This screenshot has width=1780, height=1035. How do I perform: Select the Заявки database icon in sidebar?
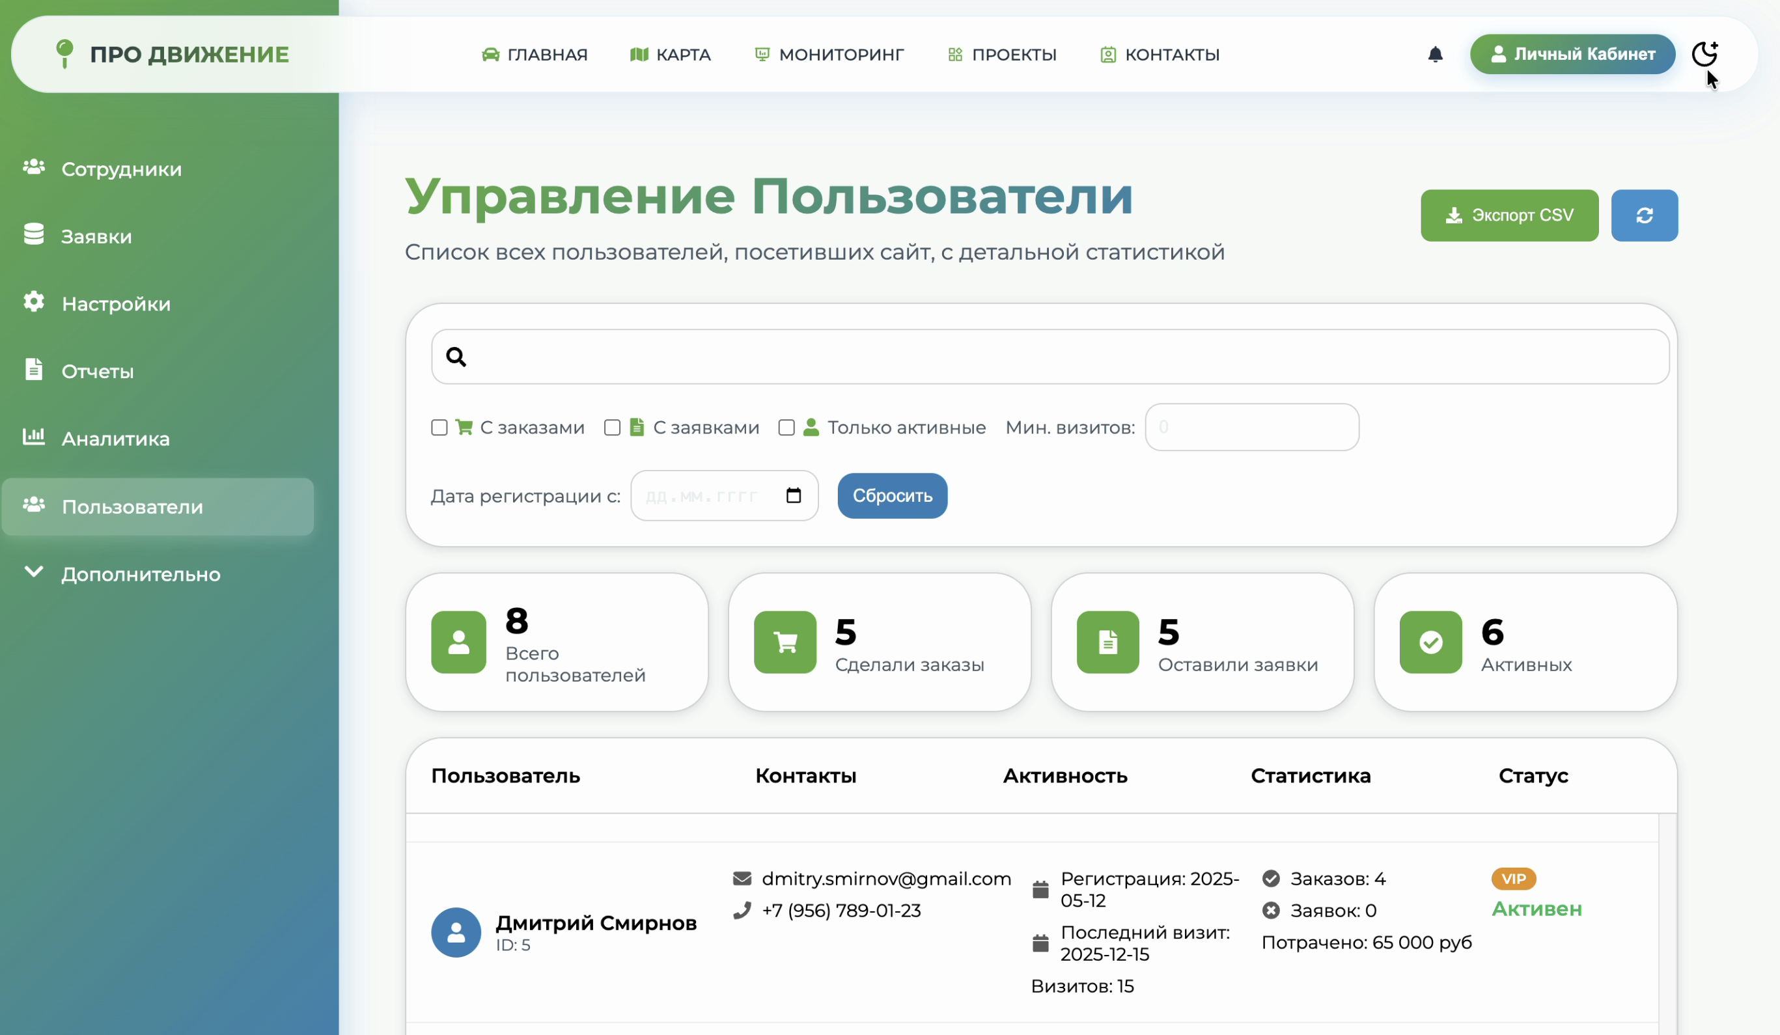click(33, 234)
